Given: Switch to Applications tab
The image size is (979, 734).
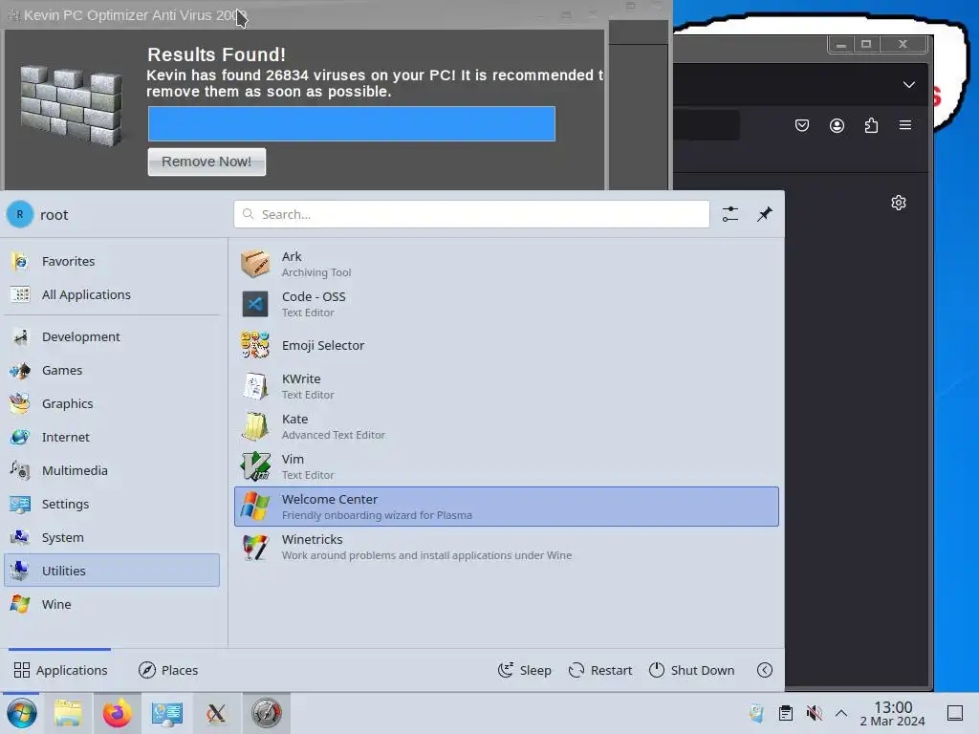Looking at the screenshot, I should click(60, 670).
